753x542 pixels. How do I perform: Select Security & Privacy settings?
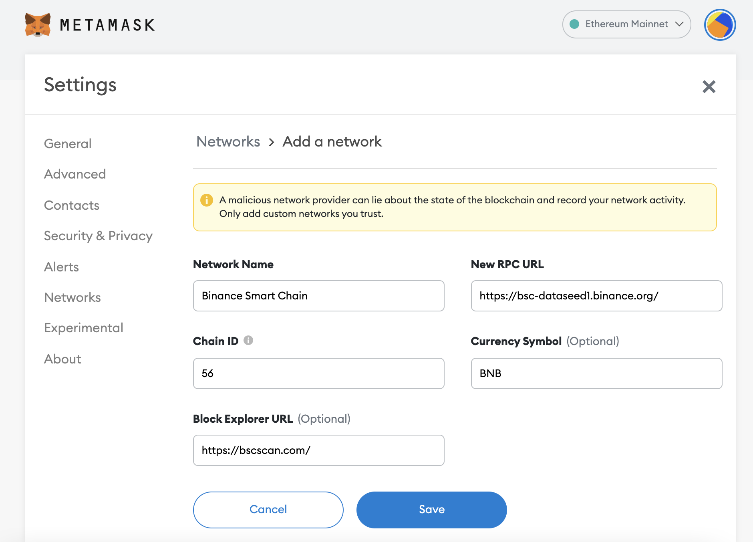(x=98, y=236)
